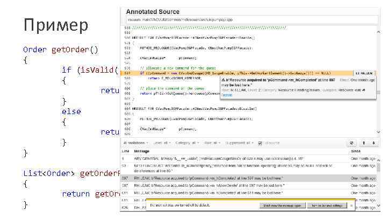Open the external link icon in tooltip
The image size is (387, 218).
click(363, 90)
